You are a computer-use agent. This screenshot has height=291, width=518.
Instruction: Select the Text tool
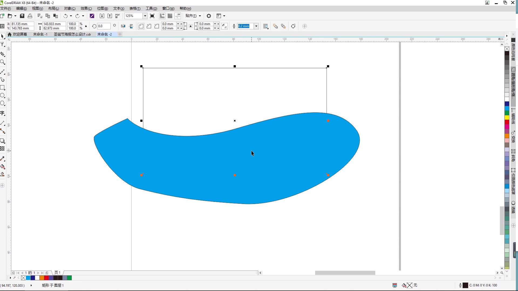click(2, 113)
